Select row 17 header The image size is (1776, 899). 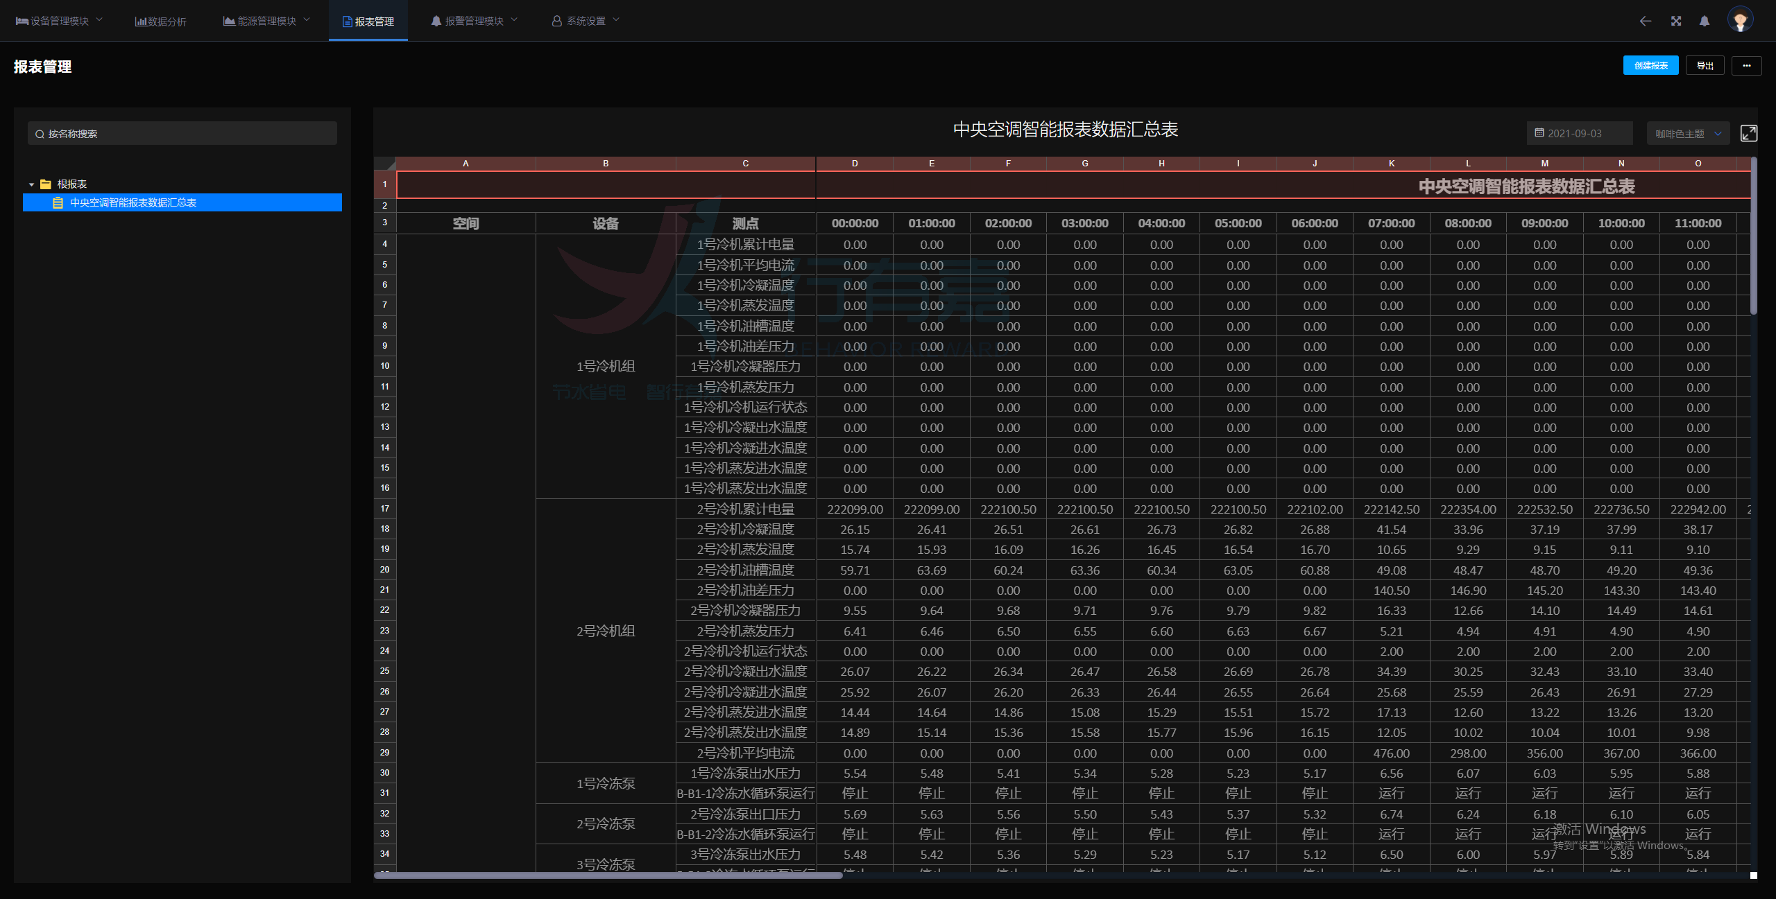385,509
